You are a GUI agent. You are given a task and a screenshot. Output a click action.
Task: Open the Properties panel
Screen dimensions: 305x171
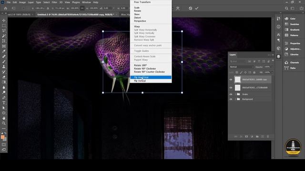(293, 43)
